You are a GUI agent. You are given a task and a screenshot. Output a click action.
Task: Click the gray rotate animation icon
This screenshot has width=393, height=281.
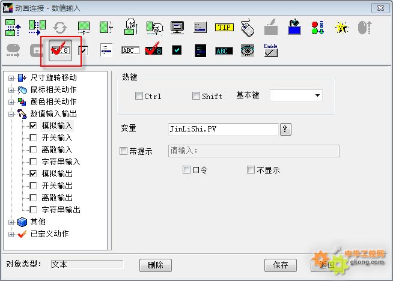tap(60, 28)
